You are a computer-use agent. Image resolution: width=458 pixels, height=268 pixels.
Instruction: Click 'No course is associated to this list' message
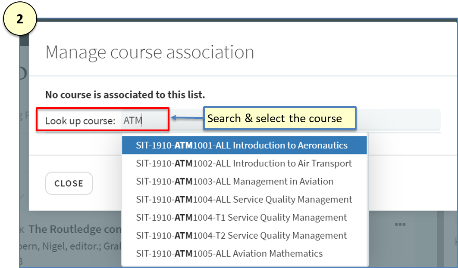tap(125, 94)
